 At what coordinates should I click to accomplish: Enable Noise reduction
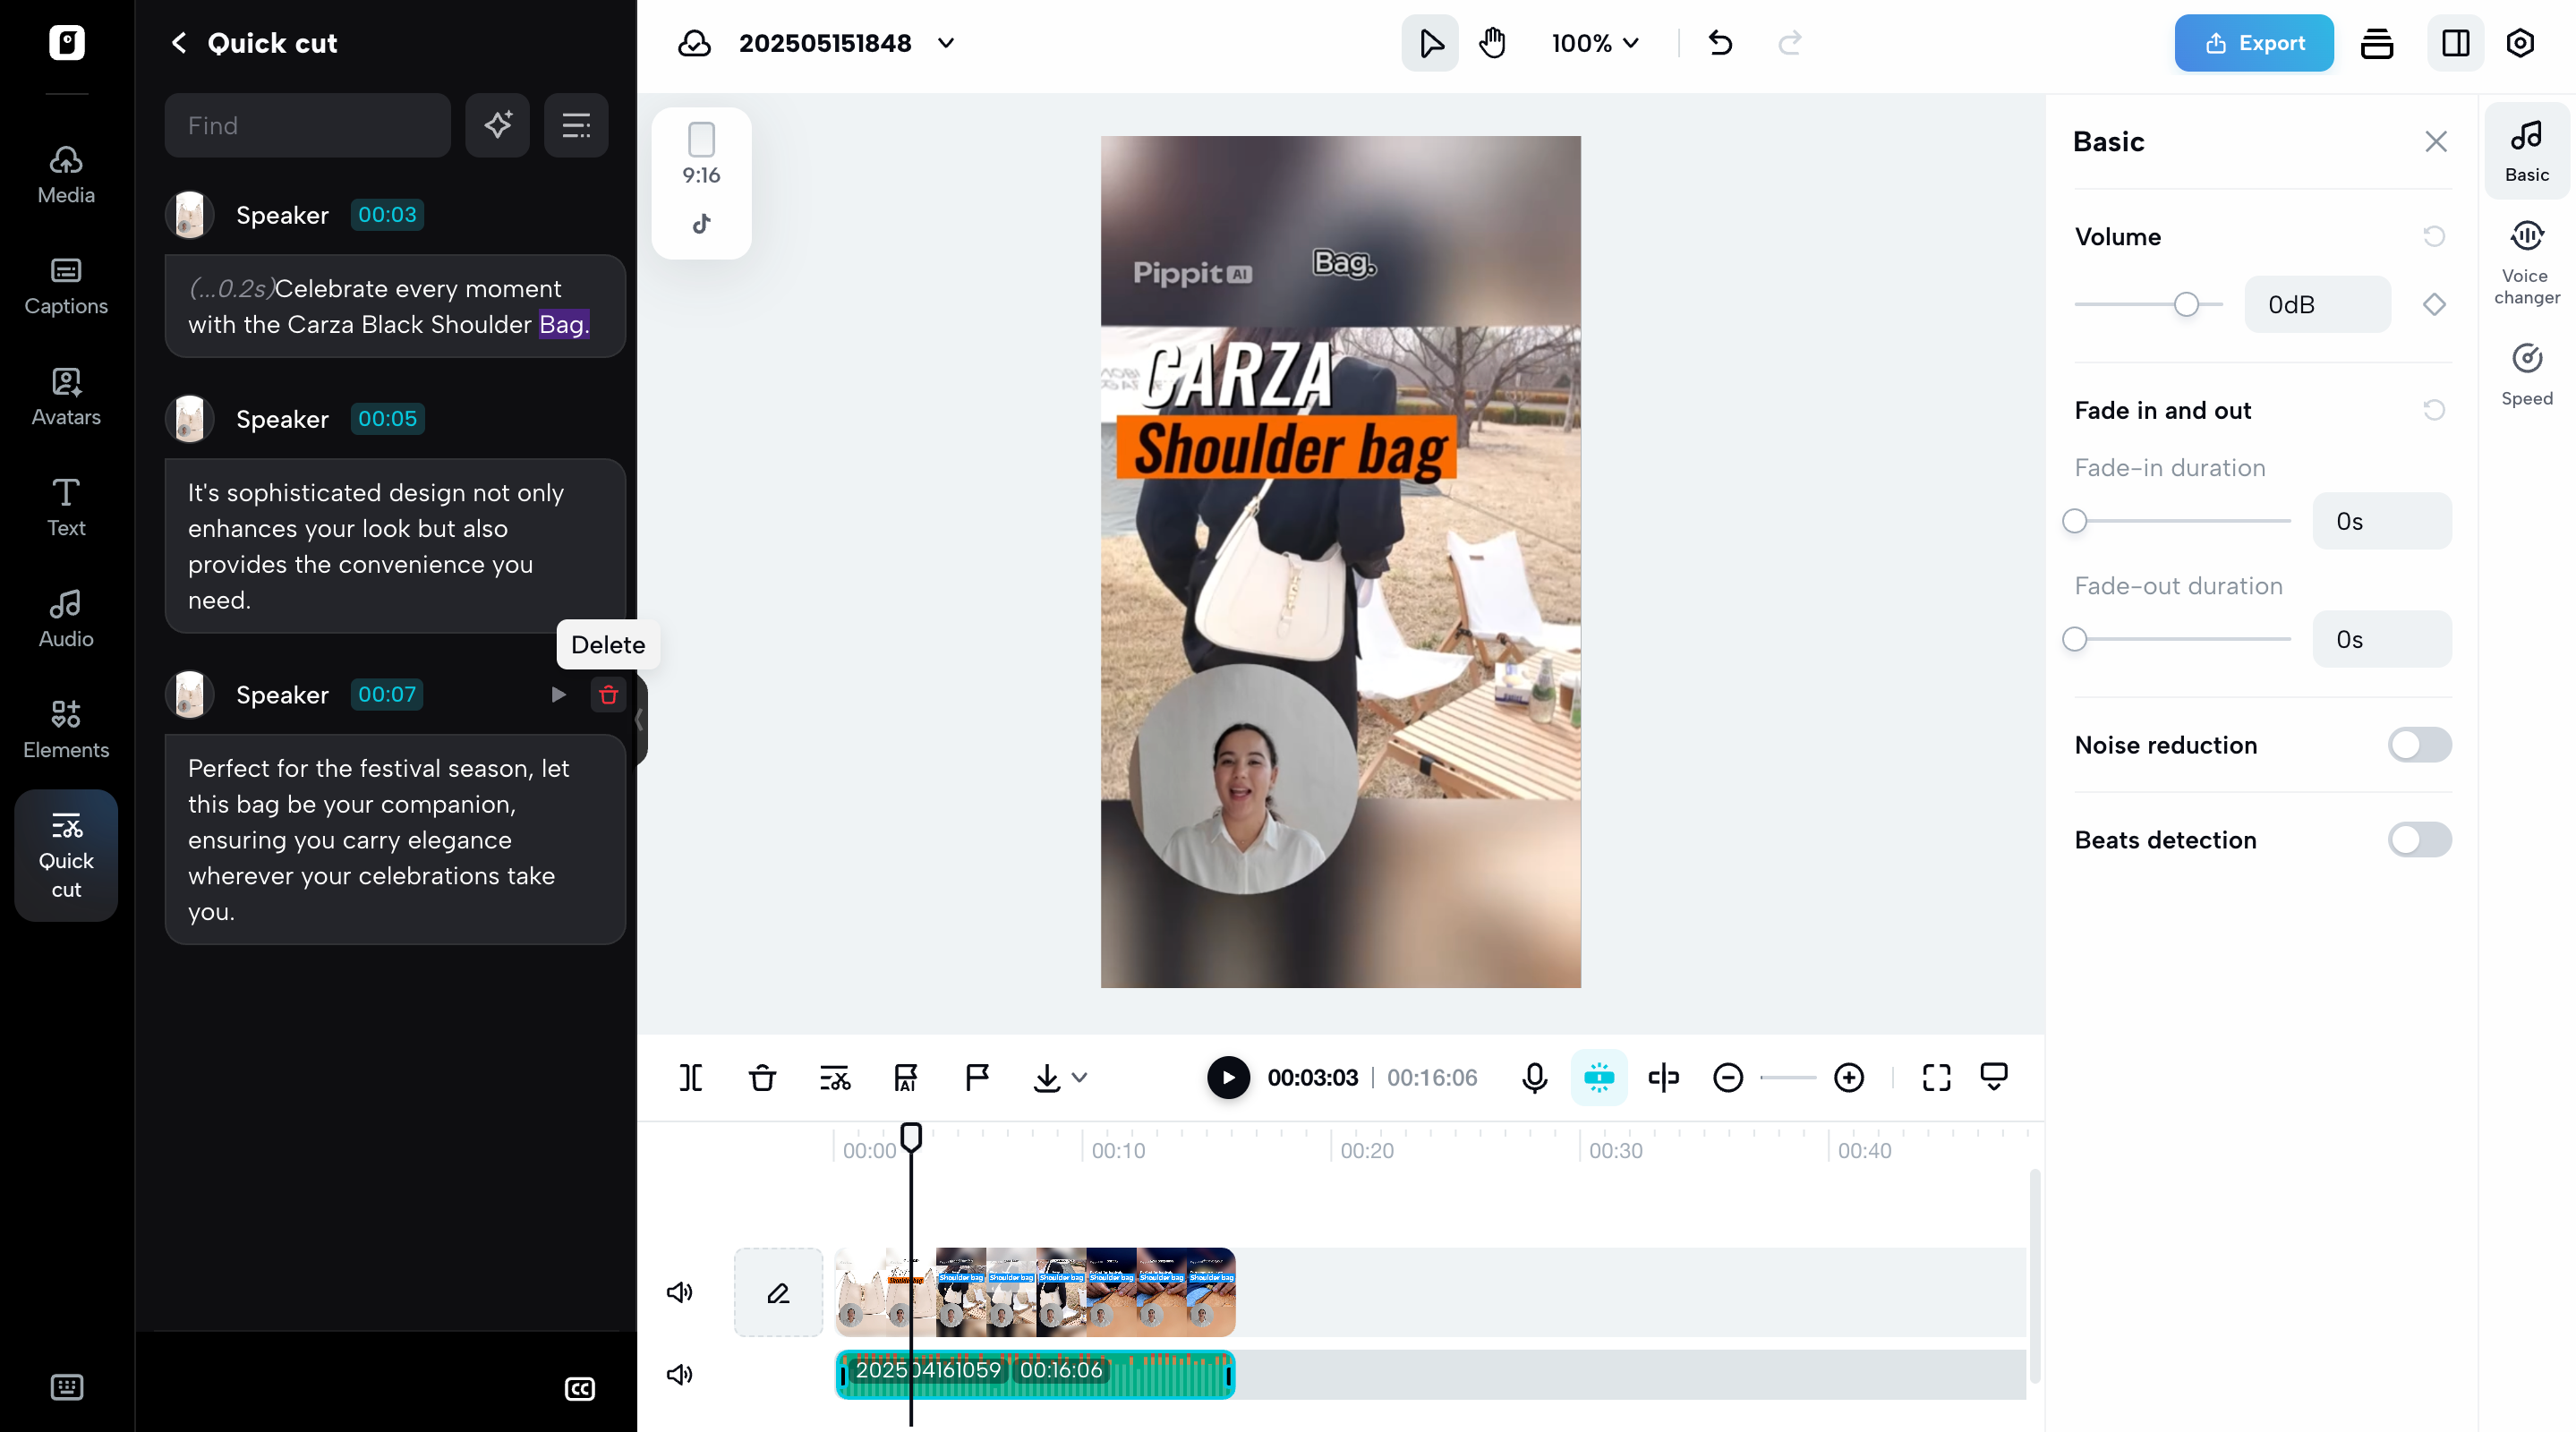tap(2420, 745)
